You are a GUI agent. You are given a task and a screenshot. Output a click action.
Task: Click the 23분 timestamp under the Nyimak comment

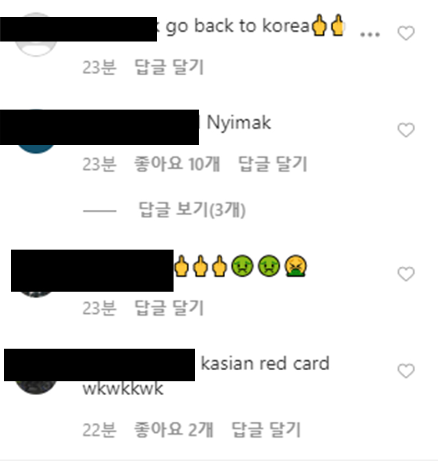pos(100,164)
